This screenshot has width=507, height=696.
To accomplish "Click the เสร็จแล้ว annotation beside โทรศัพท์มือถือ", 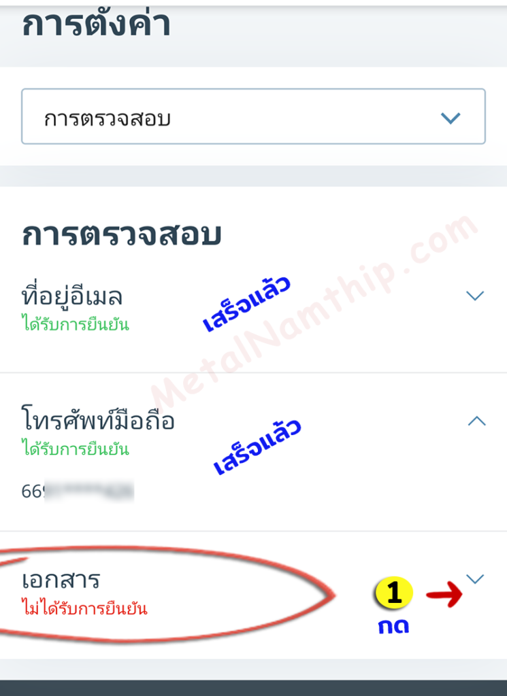I will tap(257, 447).
